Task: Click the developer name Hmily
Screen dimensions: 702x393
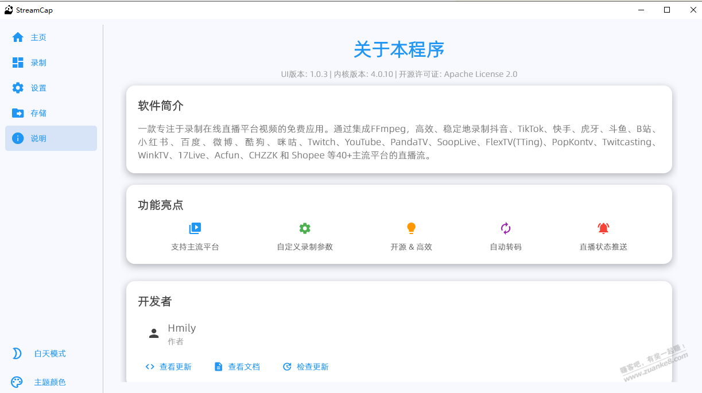Action: 182,328
